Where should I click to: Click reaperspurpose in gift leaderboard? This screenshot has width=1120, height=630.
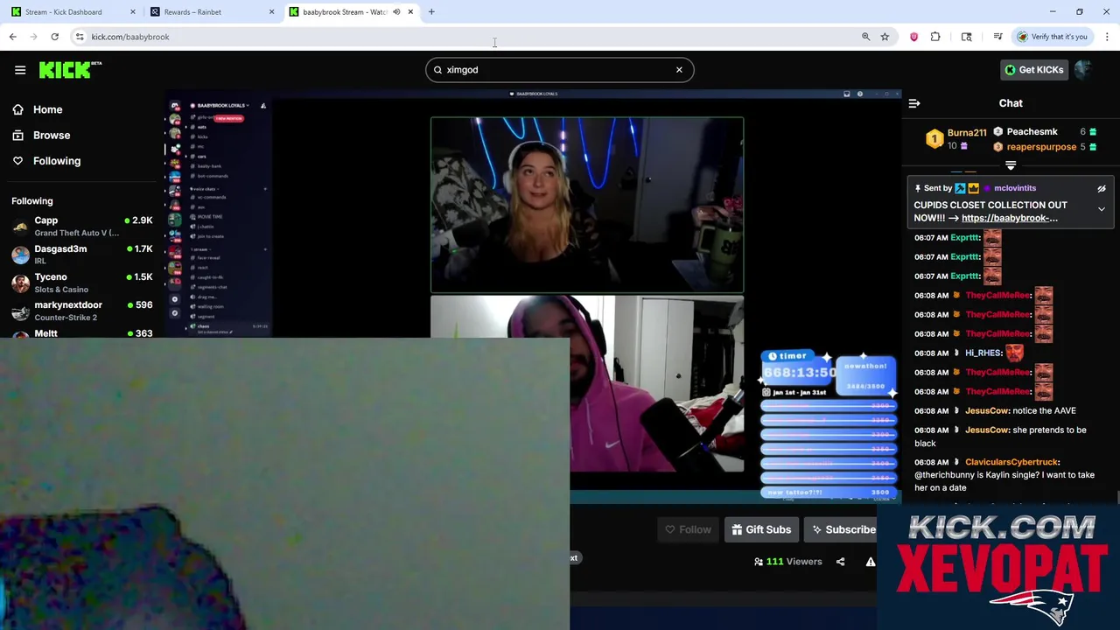coord(1041,147)
